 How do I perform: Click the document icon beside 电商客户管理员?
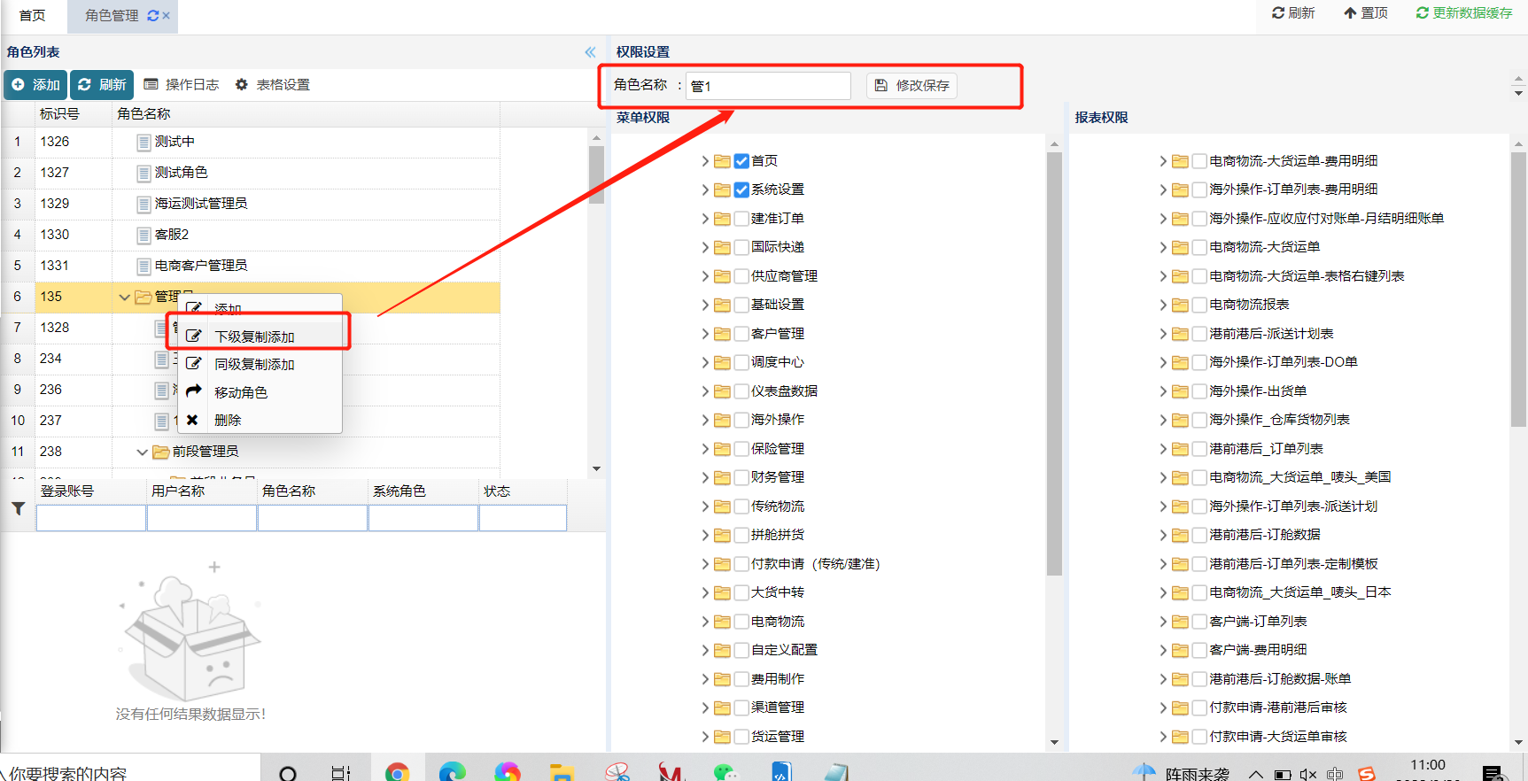pos(143,266)
